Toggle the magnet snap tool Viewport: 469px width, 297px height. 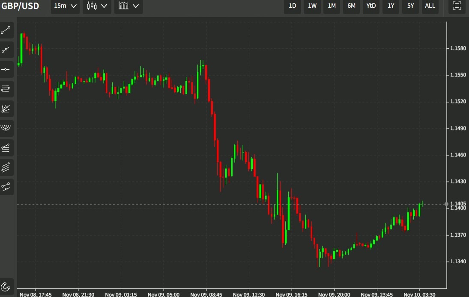[6, 287]
